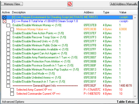Check the Minimum Money Value box

click(x=12, y=29)
